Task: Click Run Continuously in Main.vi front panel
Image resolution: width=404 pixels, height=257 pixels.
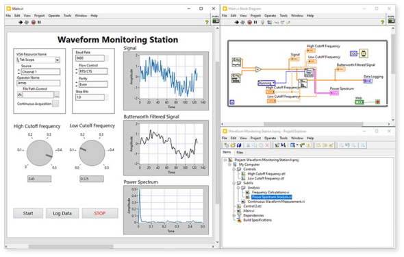Action: coord(27,22)
